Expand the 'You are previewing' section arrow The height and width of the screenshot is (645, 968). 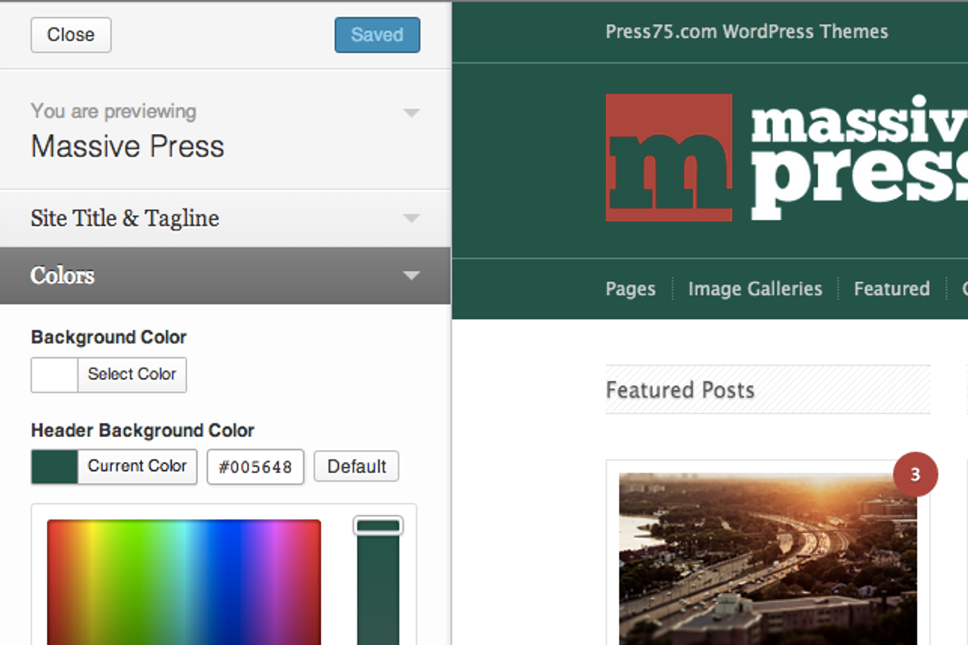[411, 112]
